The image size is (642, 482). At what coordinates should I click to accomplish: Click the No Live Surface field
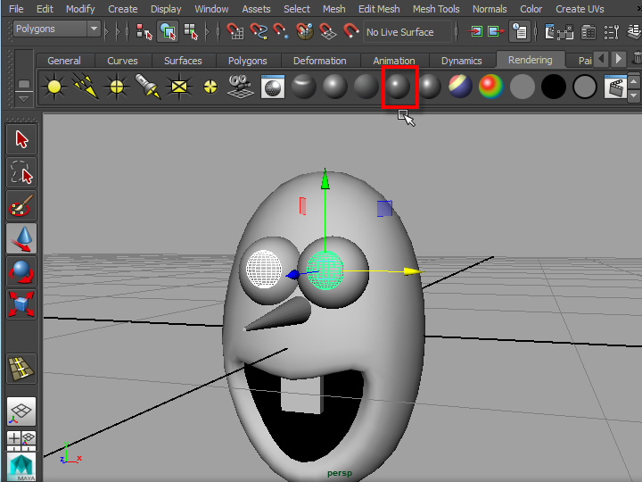407,32
